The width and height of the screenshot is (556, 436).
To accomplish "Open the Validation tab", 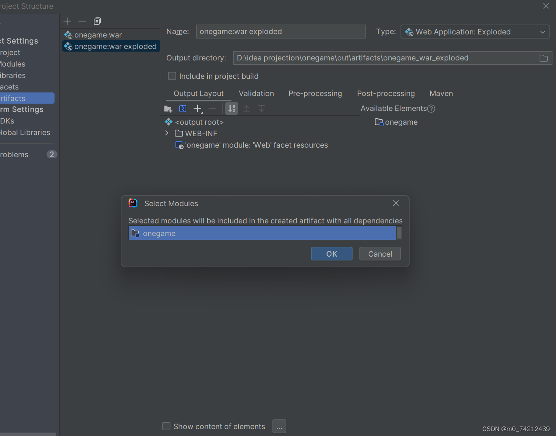I will tap(256, 93).
